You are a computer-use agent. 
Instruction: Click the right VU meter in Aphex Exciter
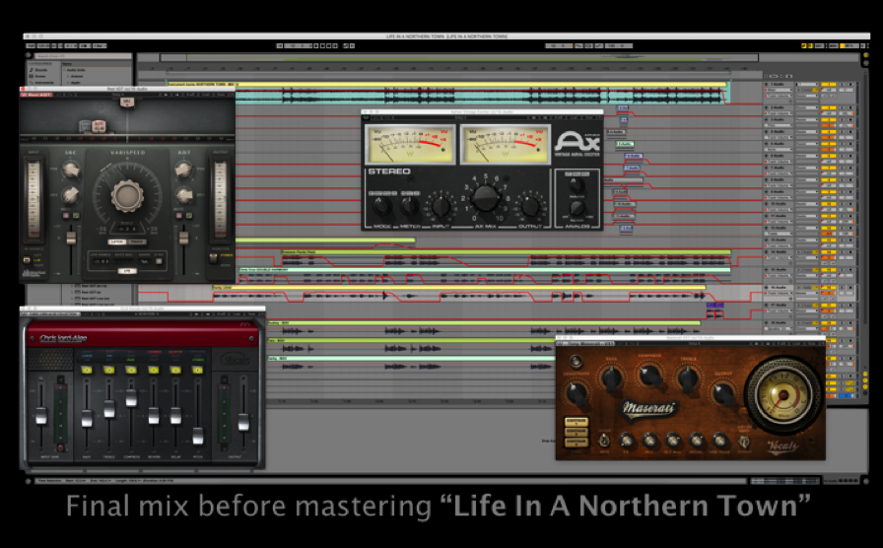(x=505, y=144)
